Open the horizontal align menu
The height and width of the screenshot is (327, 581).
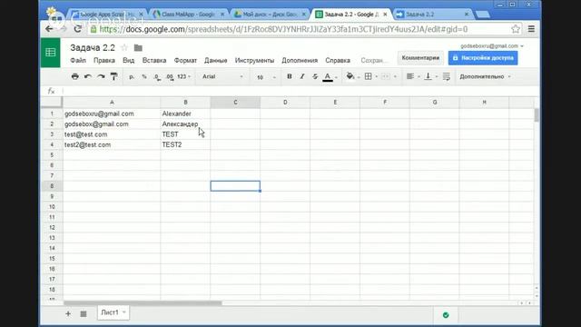(x=409, y=76)
